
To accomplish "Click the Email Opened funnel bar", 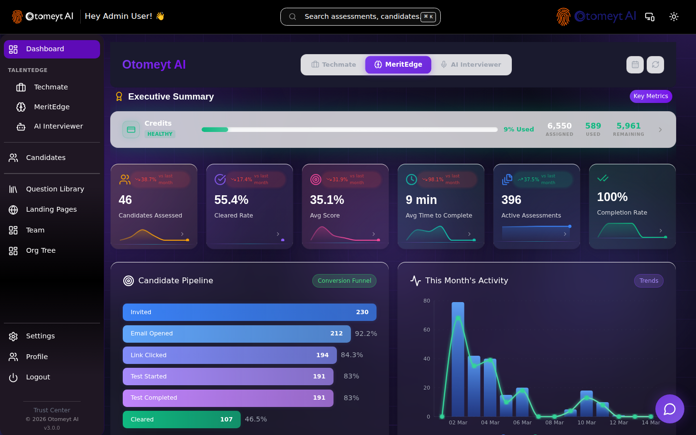I will click(237, 333).
